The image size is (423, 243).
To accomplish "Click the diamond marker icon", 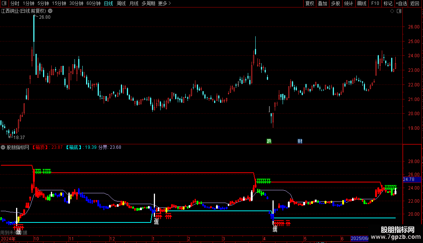I will pyautogui.click(x=392, y=11).
